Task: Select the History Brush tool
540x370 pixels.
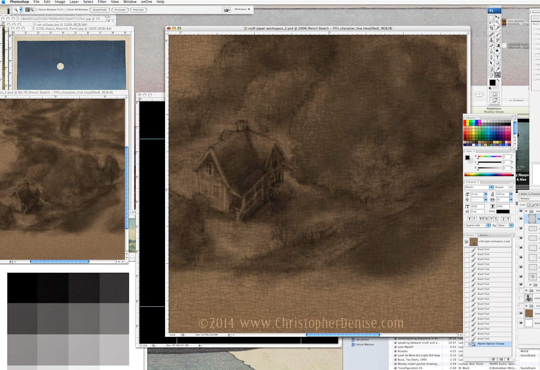Action: coord(497,40)
